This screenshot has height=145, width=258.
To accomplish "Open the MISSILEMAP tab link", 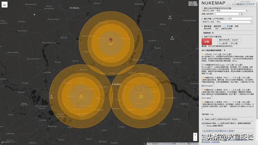I will 246,4.
